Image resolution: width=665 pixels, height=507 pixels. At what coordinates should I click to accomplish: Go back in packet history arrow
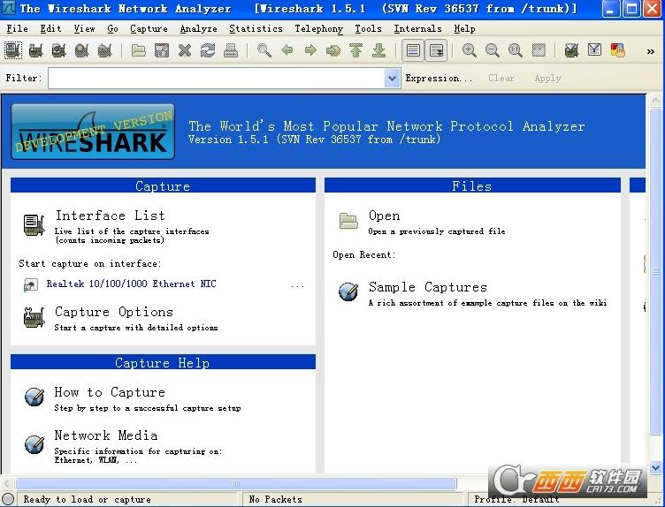[x=287, y=50]
